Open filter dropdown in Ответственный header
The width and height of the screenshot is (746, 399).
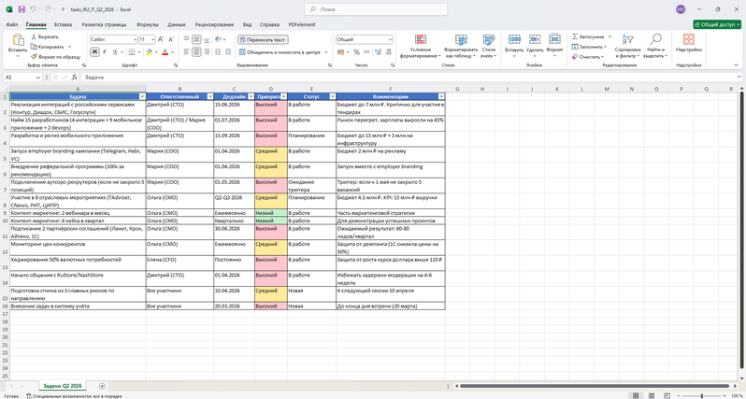(x=211, y=96)
